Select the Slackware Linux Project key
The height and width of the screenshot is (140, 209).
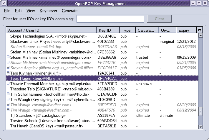point(50,42)
